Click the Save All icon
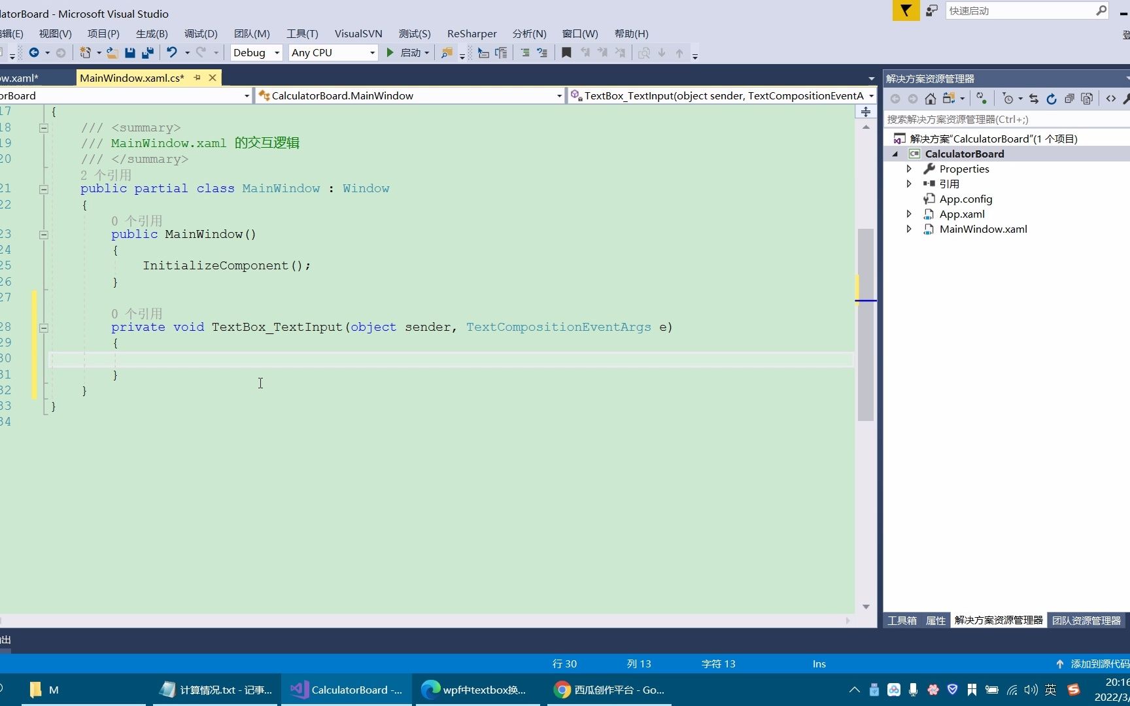The image size is (1130, 706). 148,53
